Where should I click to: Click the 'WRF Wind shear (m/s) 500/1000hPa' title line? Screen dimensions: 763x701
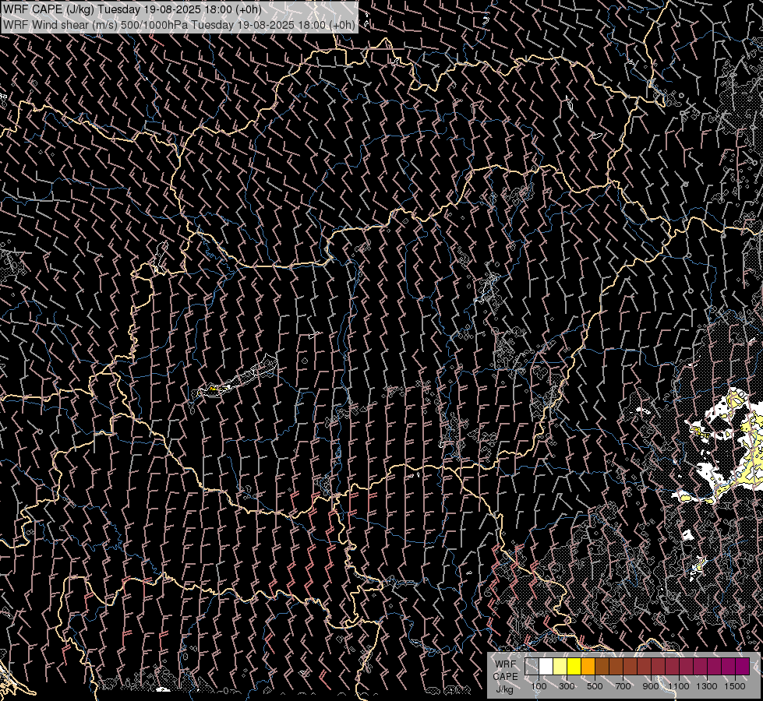pyautogui.click(x=178, y=24)
